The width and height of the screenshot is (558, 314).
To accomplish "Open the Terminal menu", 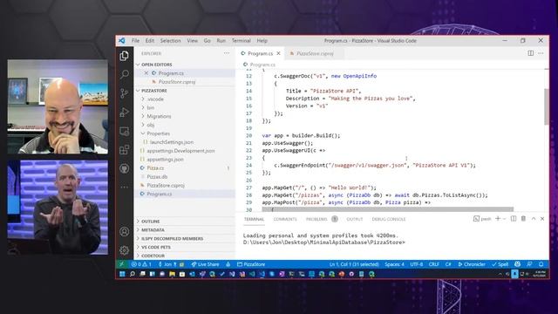I will tap(242, 41).
